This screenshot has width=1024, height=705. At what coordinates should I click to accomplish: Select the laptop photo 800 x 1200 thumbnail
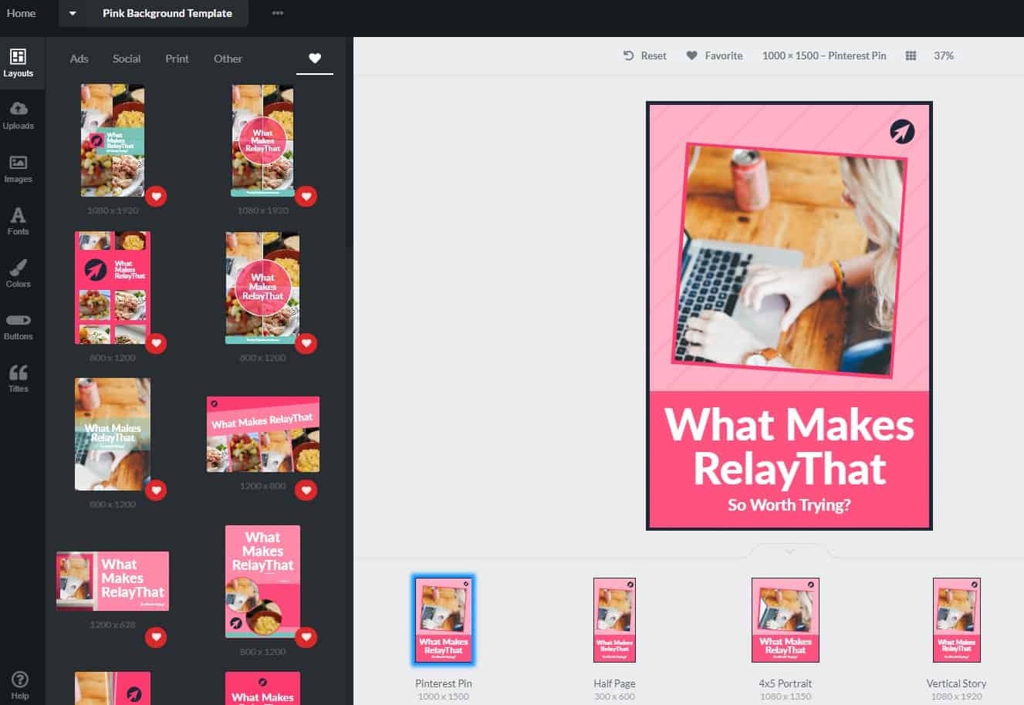click(113, 434)
